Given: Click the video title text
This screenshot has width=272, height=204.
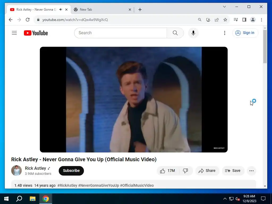Looking at the screenshot, I should (84, 159).
